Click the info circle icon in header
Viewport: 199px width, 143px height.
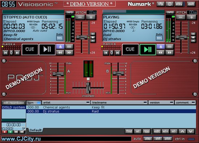coord(169,4)
